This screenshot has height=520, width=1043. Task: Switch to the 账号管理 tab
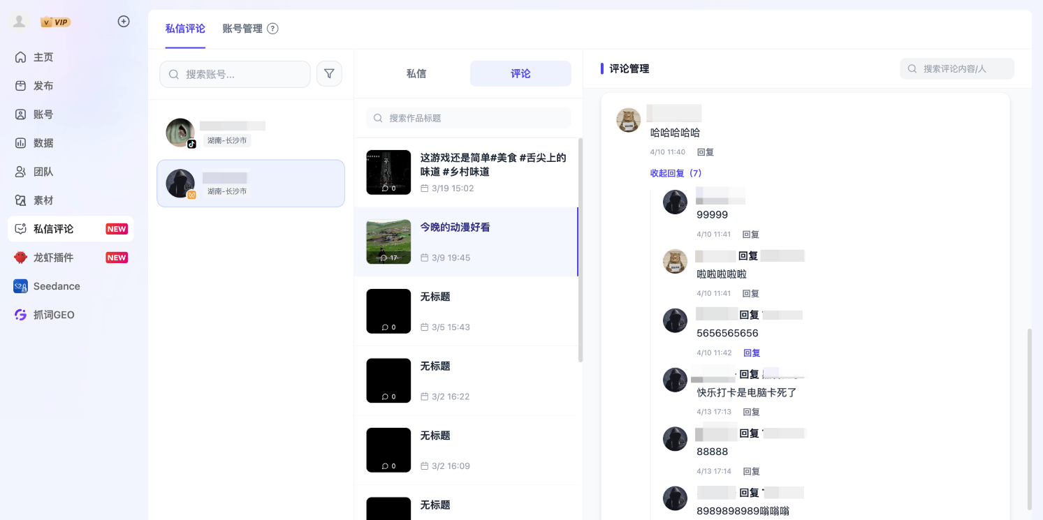point(242,29)
